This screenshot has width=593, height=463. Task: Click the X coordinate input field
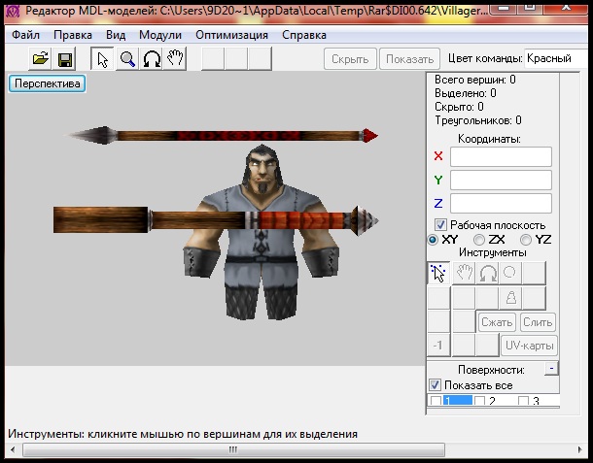coord(501,156)
